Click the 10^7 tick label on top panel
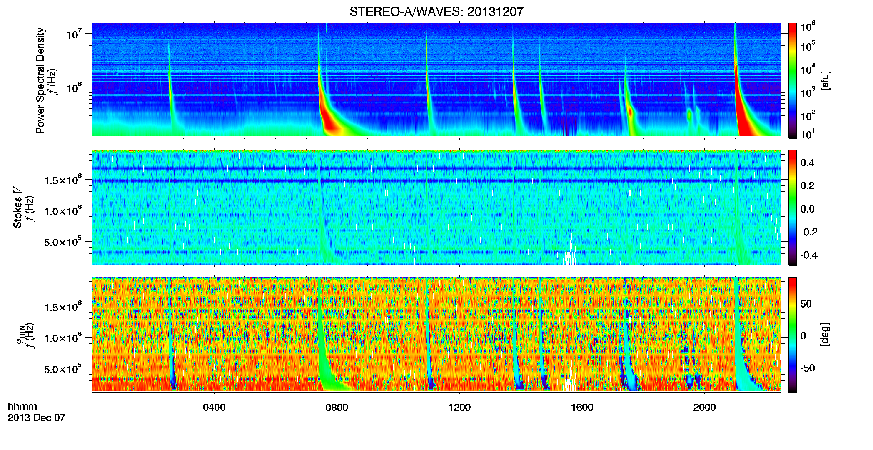This screenshot has height=450, width=873. click(x=75, y=34)
